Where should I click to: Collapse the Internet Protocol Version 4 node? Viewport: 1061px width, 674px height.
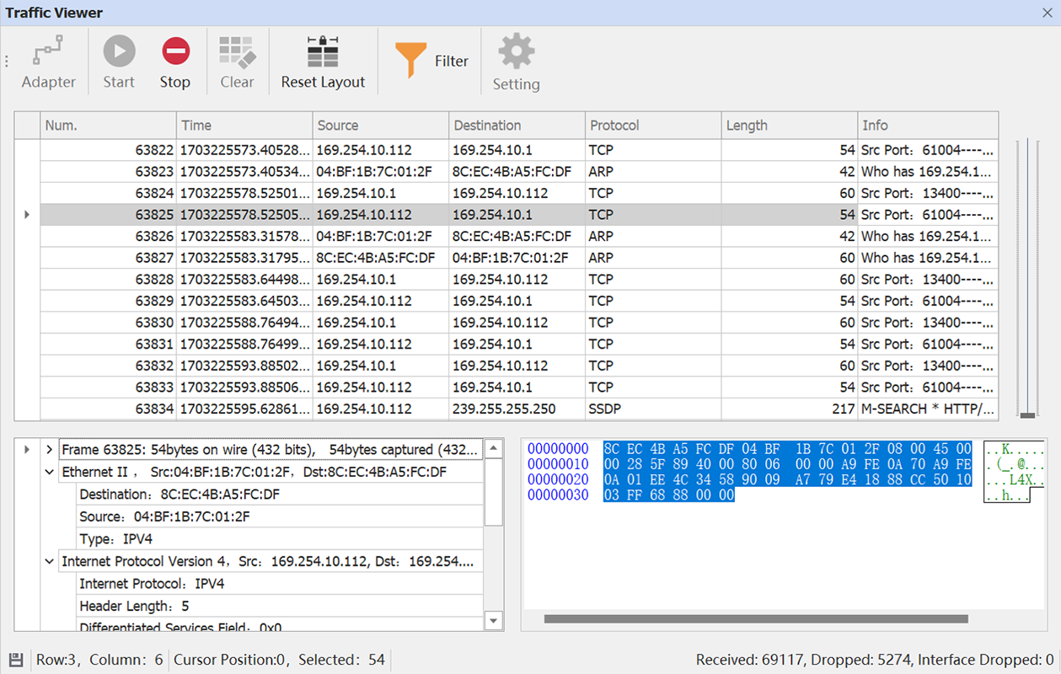50,562
